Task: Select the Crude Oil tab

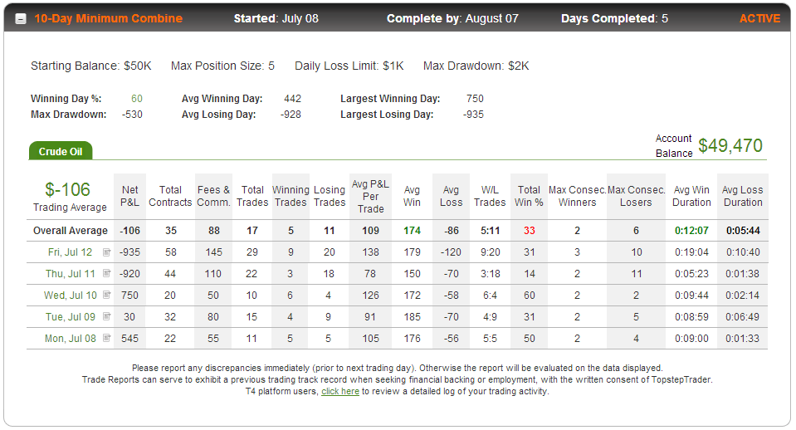Action: coord(61,151)
